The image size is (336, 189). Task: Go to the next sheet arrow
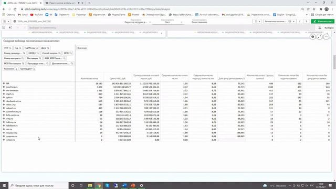[x=307, y=22]
